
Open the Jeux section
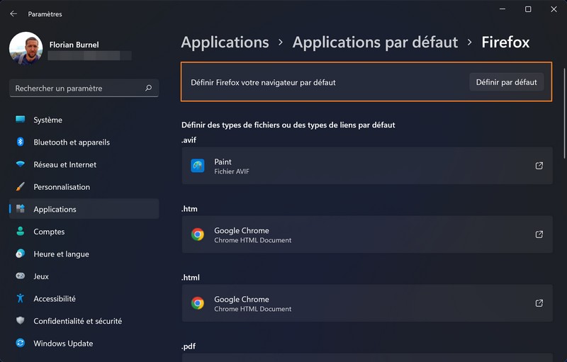[x=84, y=276]
